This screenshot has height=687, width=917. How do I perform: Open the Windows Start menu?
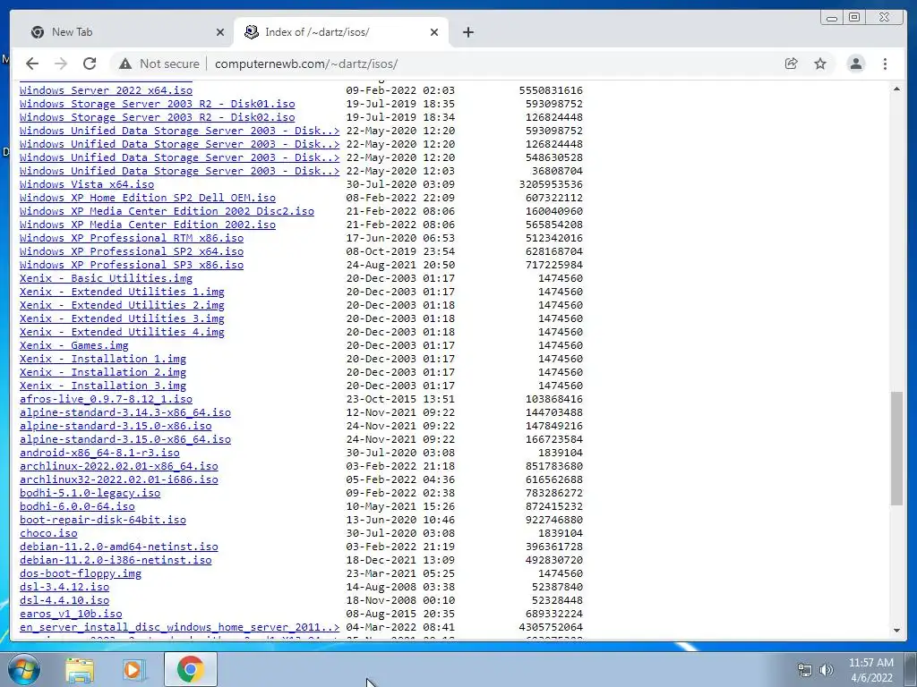[x=24, y=669]
